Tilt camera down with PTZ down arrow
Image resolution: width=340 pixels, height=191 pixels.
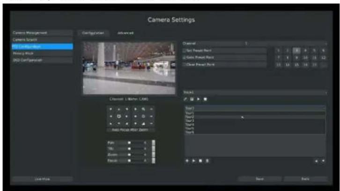pos(119,124)
